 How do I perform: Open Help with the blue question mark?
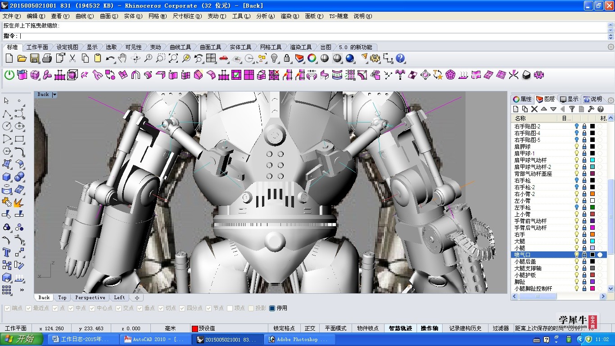click(400, 58)
